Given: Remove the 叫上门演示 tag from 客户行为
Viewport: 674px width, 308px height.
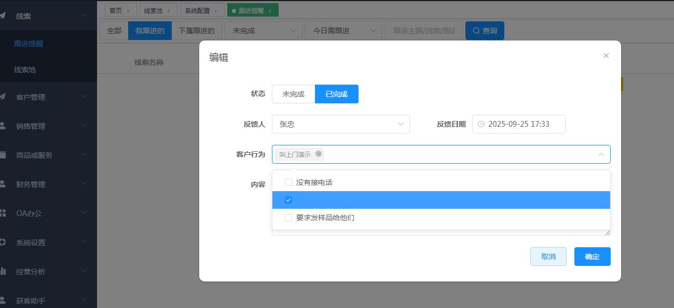Looking at the screenshot, I should click(319, 154).
